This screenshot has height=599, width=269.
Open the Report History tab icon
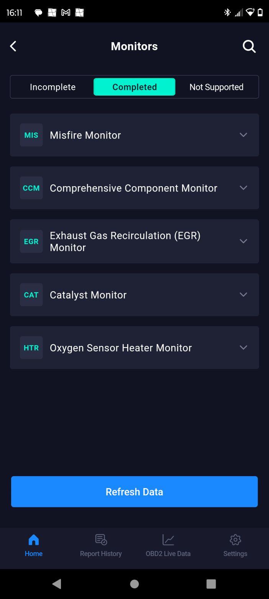tap(101, 539)
